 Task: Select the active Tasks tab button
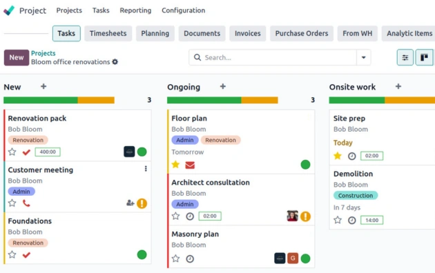click(x=66, y=34)
